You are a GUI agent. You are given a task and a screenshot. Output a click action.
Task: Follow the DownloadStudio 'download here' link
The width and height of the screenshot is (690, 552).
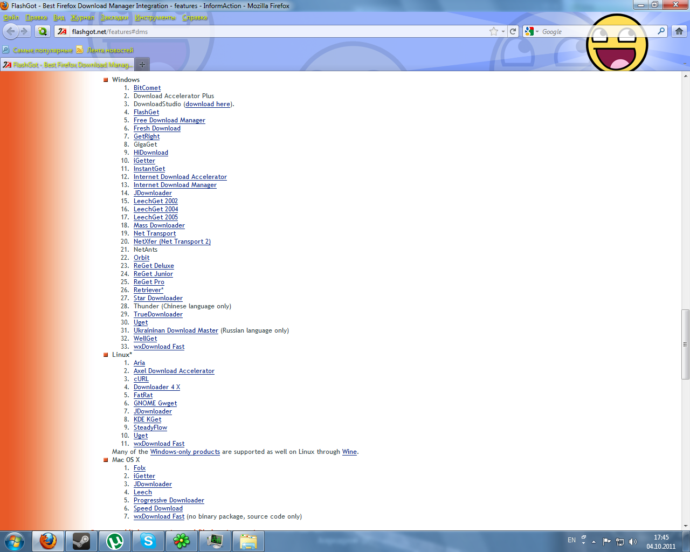(208, 104)
